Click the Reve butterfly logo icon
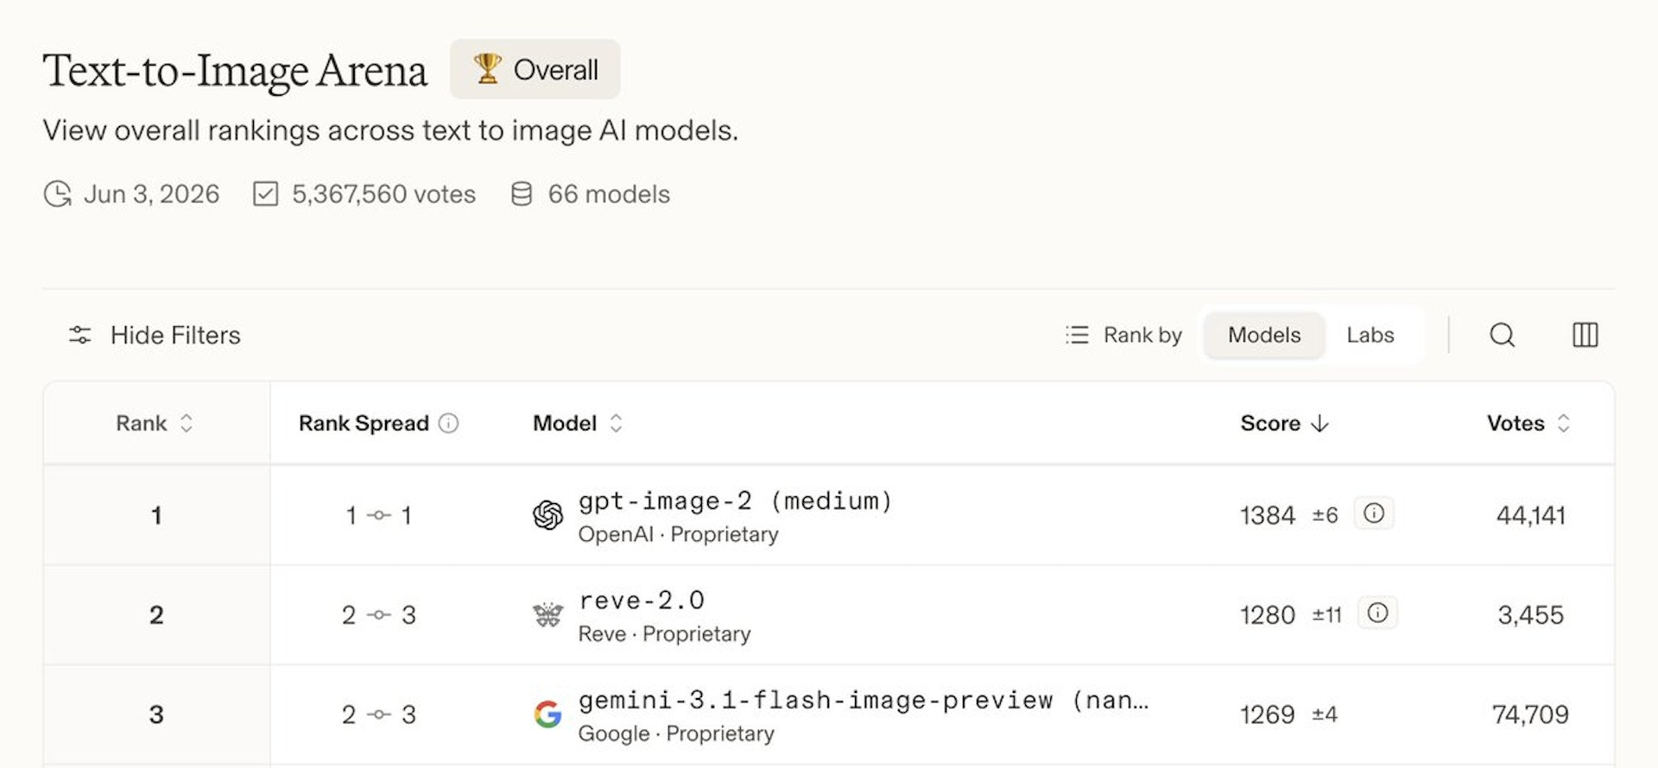1658x768 pixels. (x=547, y=614)
